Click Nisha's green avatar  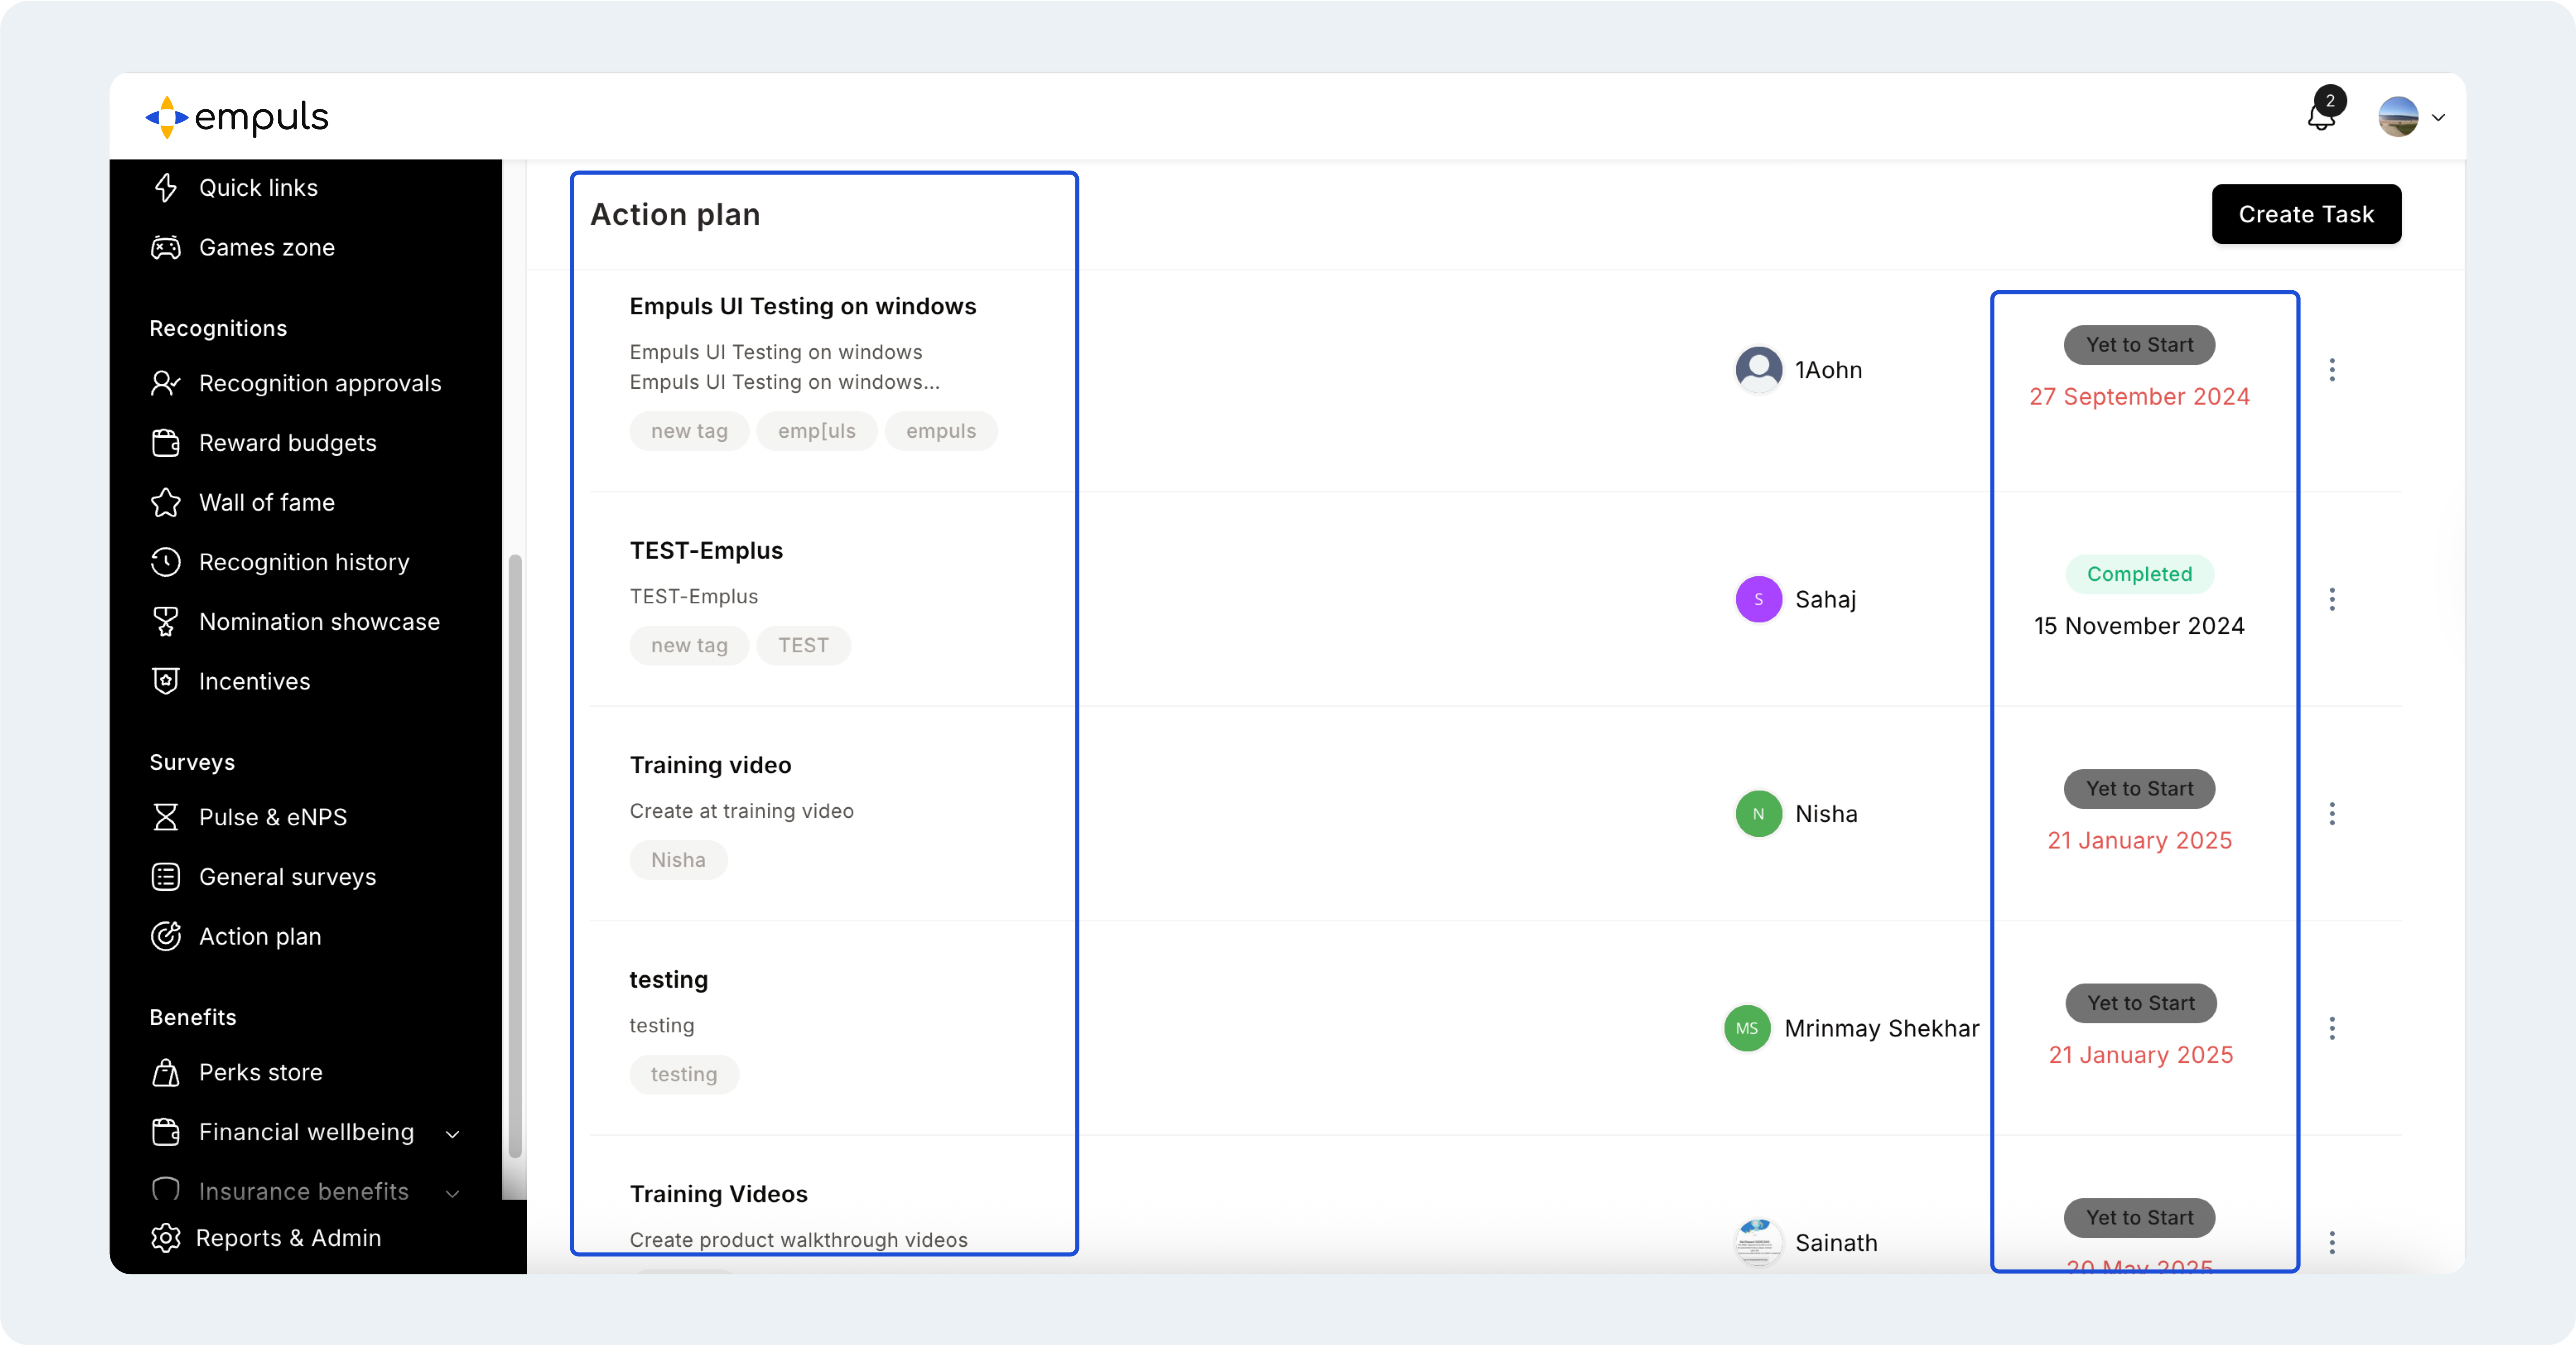[1758, 814]
